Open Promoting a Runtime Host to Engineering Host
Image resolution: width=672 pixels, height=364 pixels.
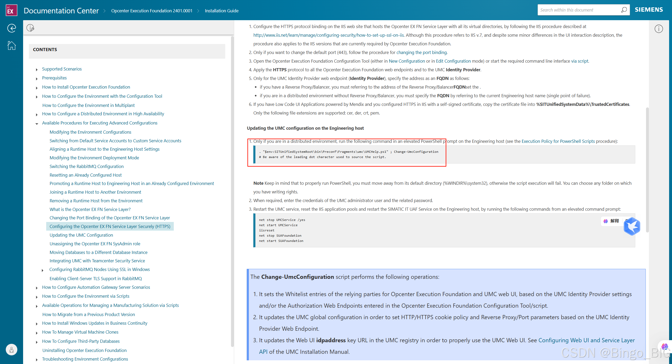coord(132,183)
